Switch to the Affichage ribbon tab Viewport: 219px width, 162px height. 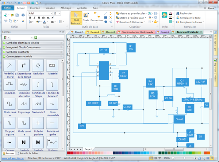66,8
